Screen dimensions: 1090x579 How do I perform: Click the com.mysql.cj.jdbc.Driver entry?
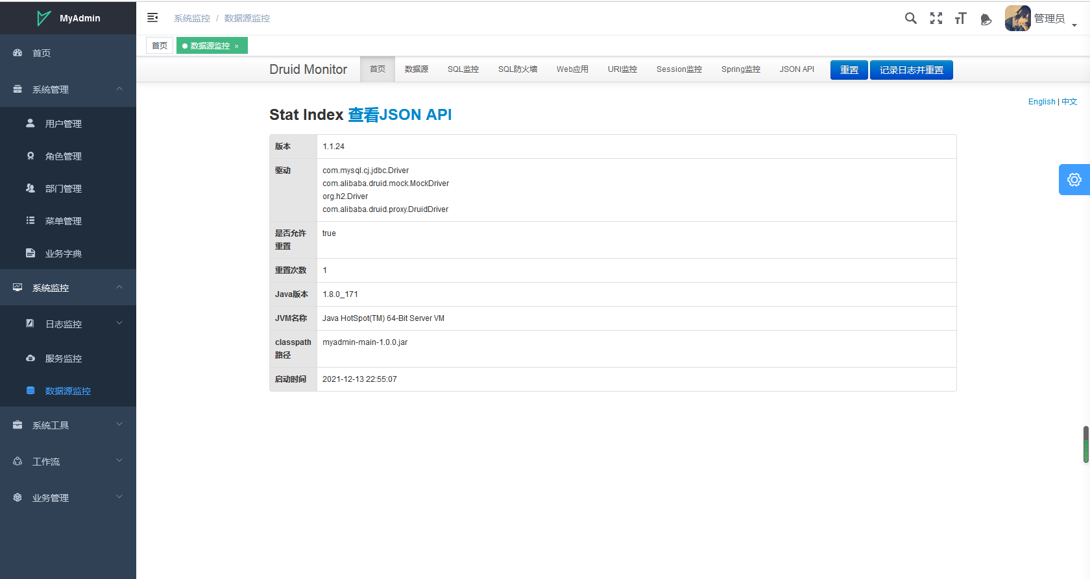coord(365,171)
